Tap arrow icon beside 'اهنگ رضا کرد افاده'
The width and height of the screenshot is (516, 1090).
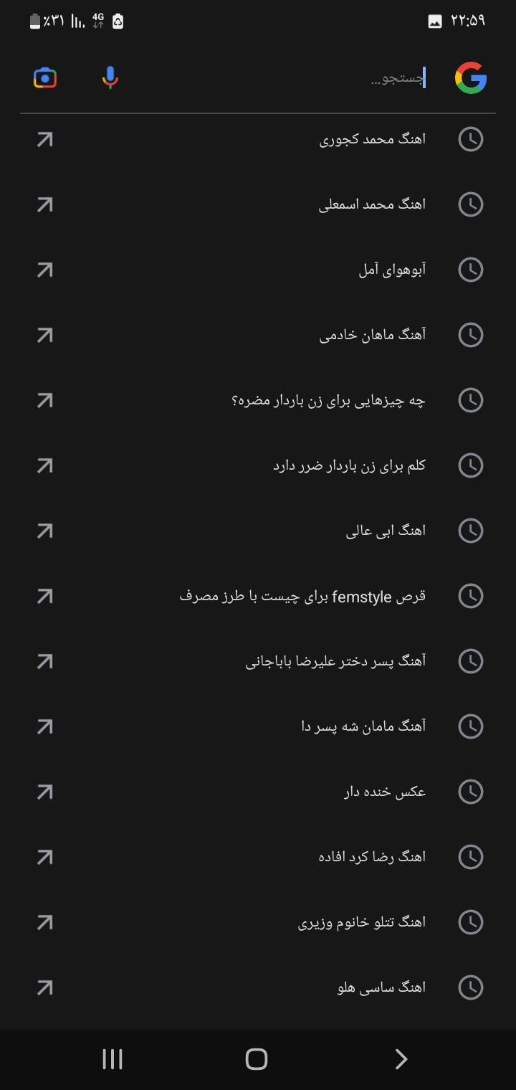click(x=44, y=857)
